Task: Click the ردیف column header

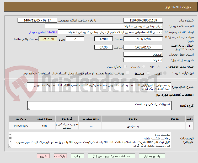Action: 189,119
